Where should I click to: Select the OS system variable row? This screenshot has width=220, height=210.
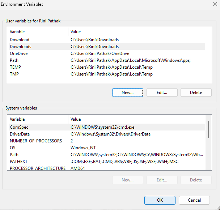click(x=13, y=148)
